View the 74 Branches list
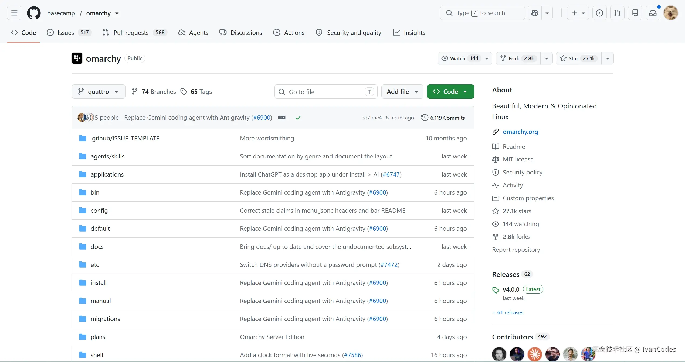 pyautogui.click(x=154, y=92)
